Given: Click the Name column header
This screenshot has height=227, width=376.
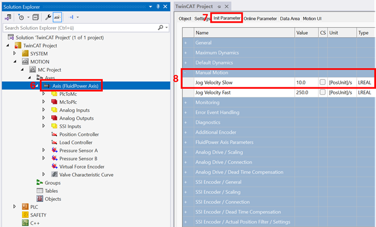Looking at the screenshot, I should click(244, 33).
